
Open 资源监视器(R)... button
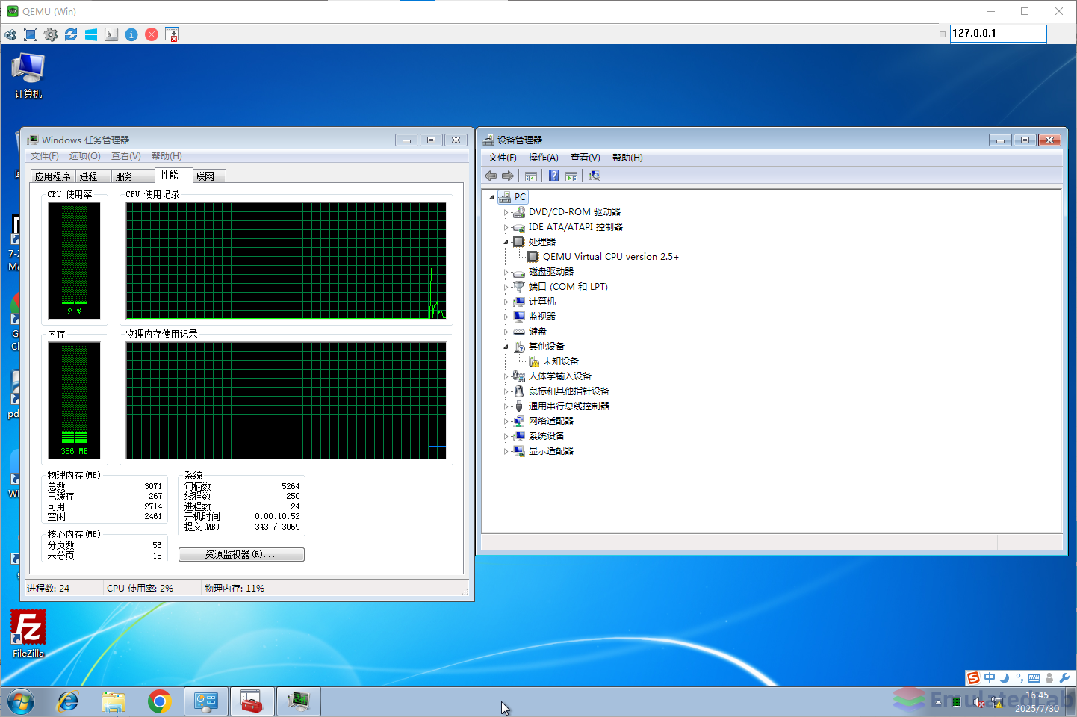pyautogui.click(x=241, y=555)
